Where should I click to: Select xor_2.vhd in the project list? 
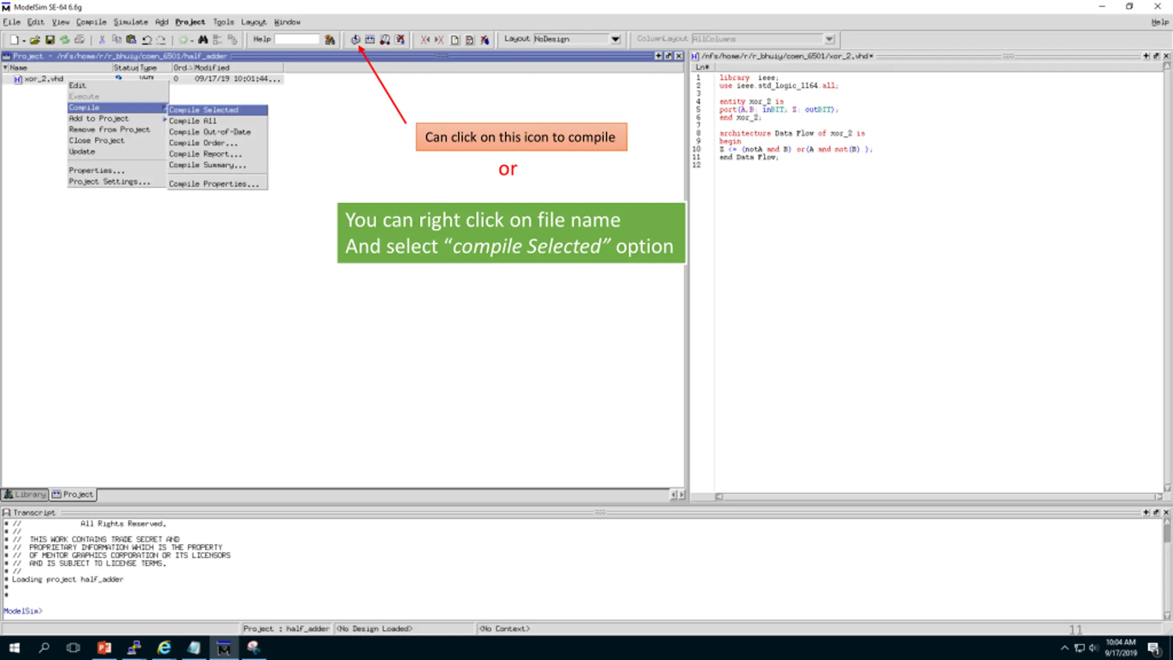(44, 79)
